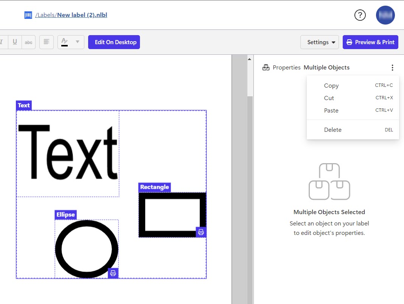Choose Delete from the context menu
This screenshot has height=304, width=404.
(x=353, y=130)
